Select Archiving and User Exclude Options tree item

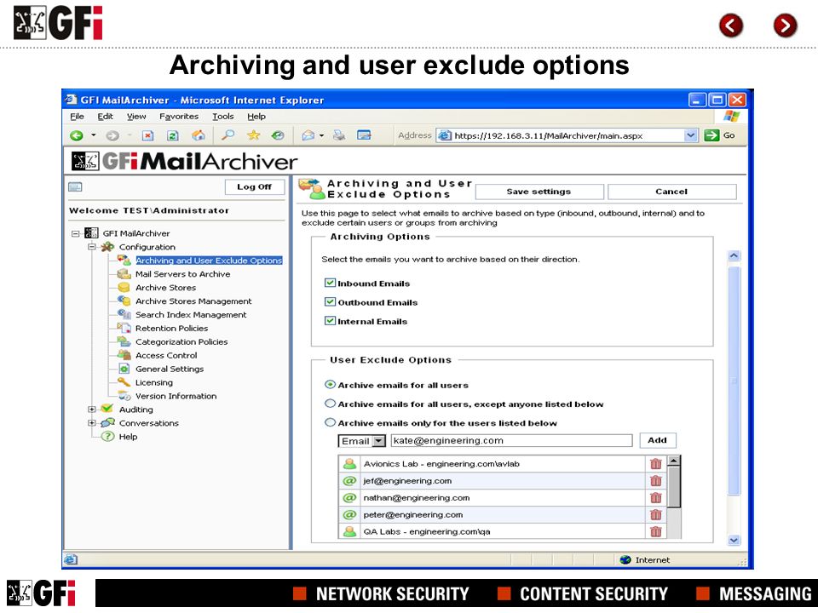tap(209, 261)
